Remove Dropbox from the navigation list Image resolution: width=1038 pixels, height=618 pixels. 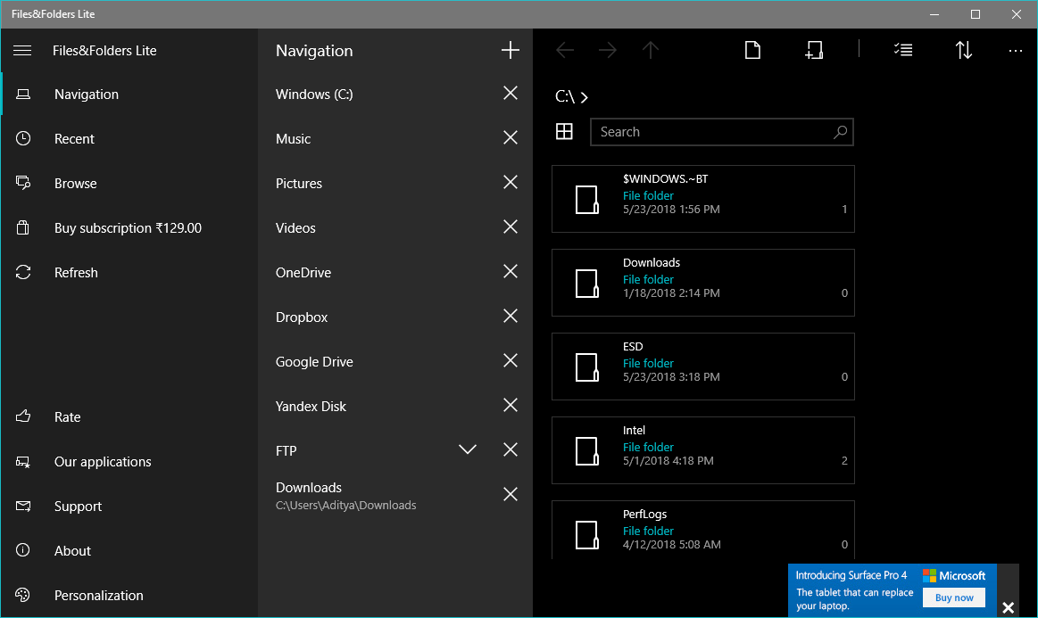click(x=510, y=317)
